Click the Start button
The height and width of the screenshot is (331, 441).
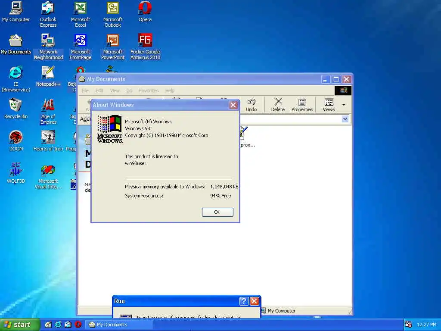[x=19, y=325]
